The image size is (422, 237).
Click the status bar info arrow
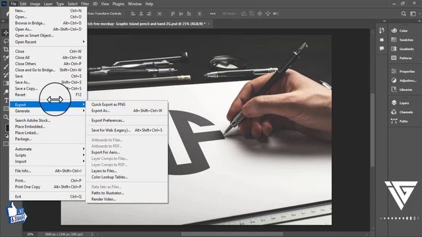pyautogui.click(x=92, y=234)
